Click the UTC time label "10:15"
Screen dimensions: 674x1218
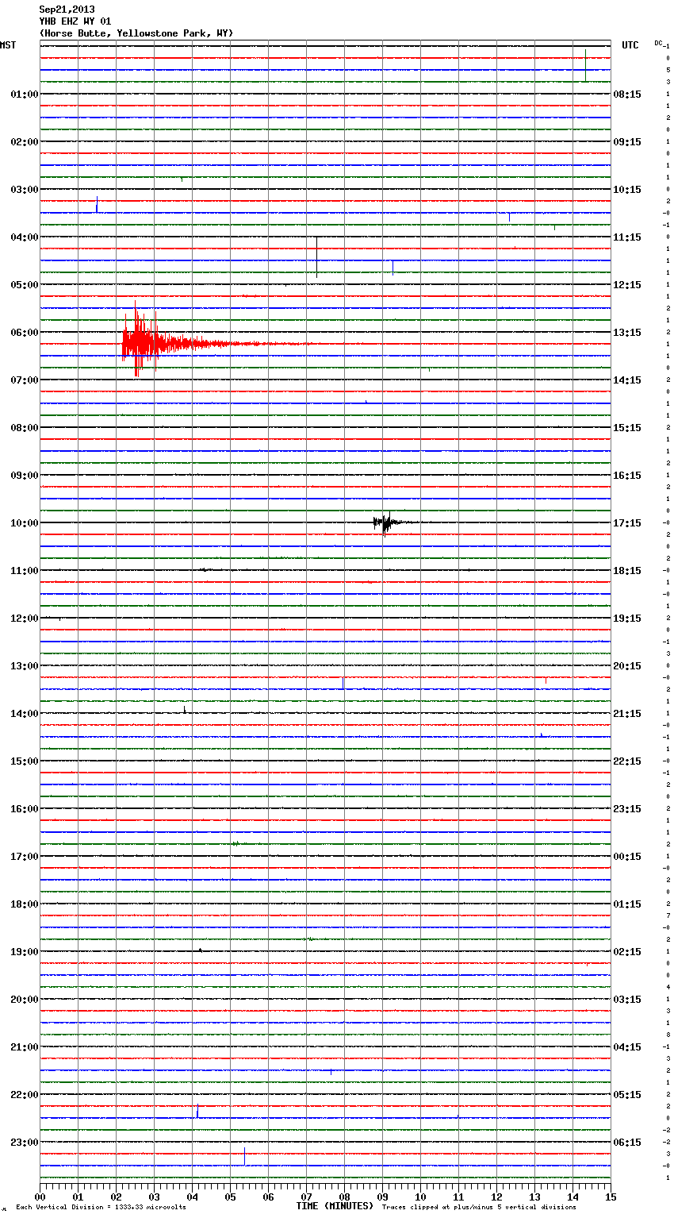[x=627, y=190]
